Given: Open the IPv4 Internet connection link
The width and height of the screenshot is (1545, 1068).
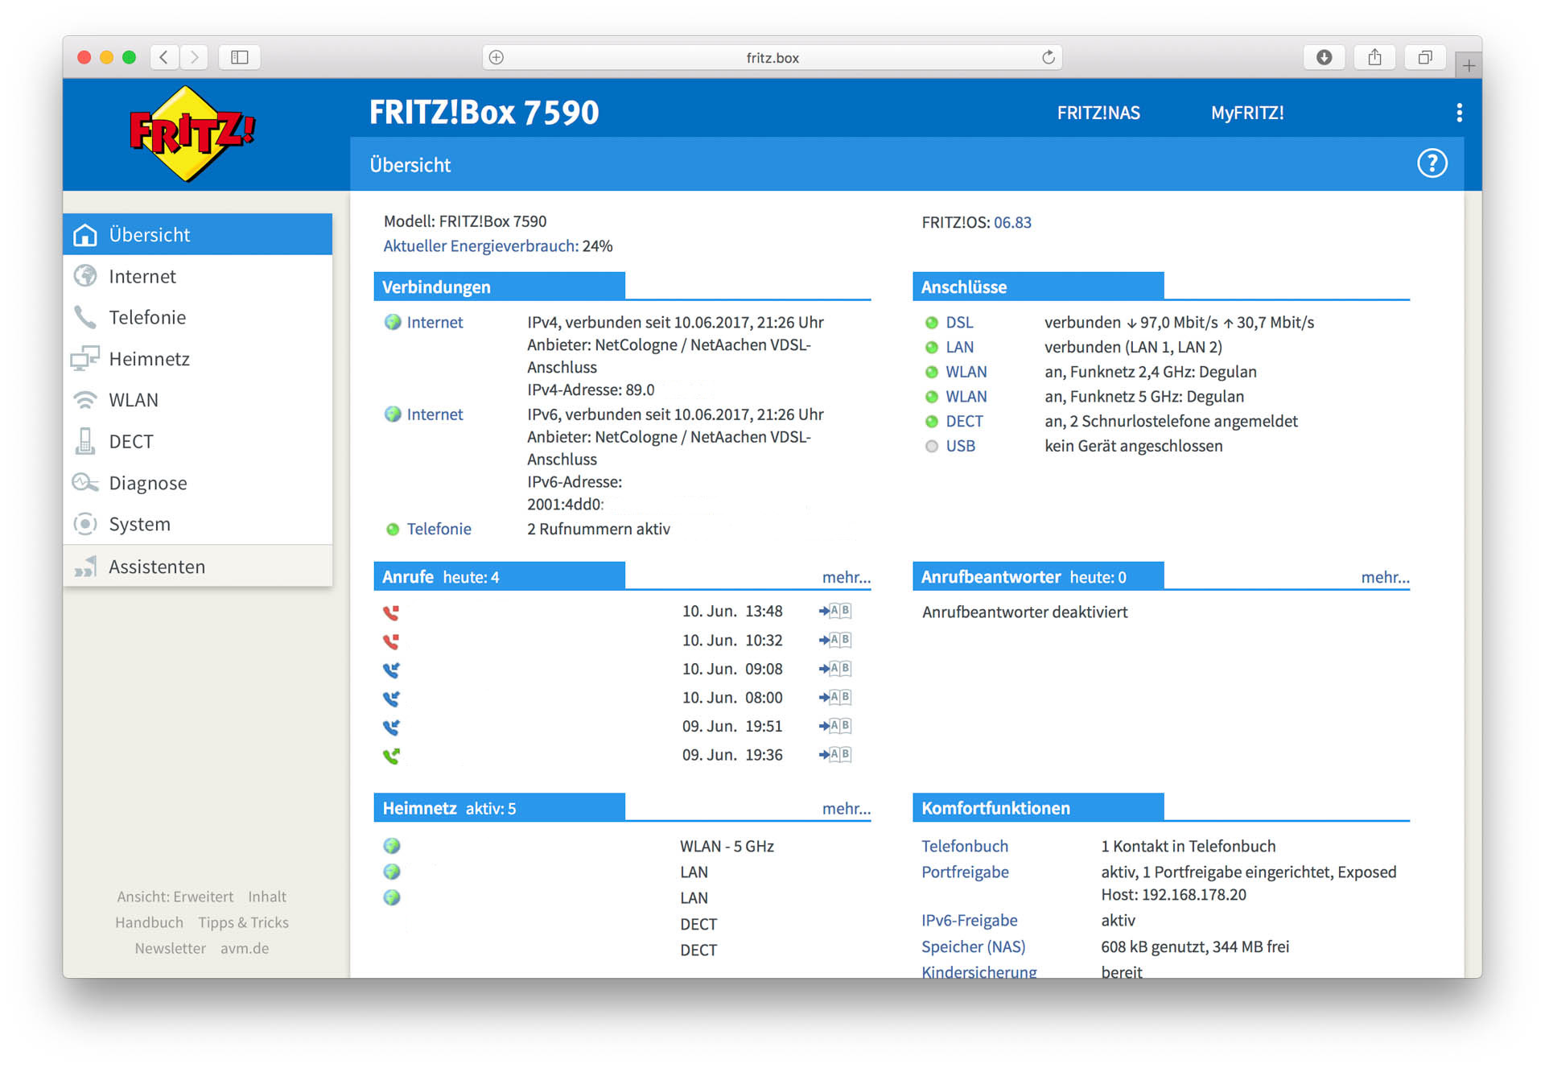Looking at the screenshot, I should [435, 322].
